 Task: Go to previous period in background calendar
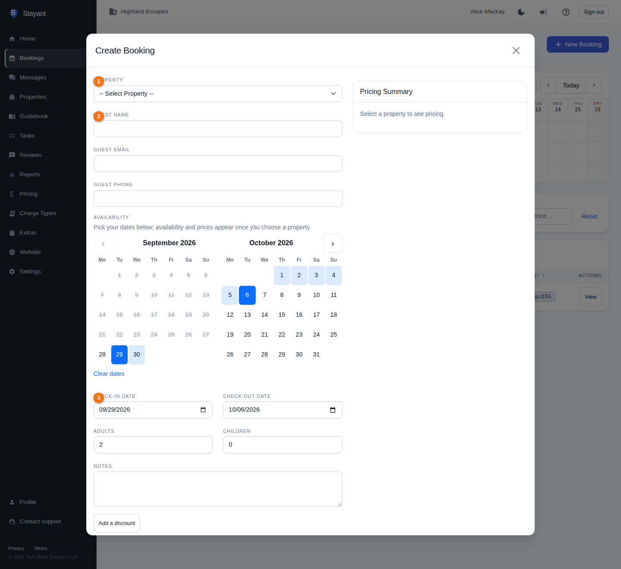[548, 85]
